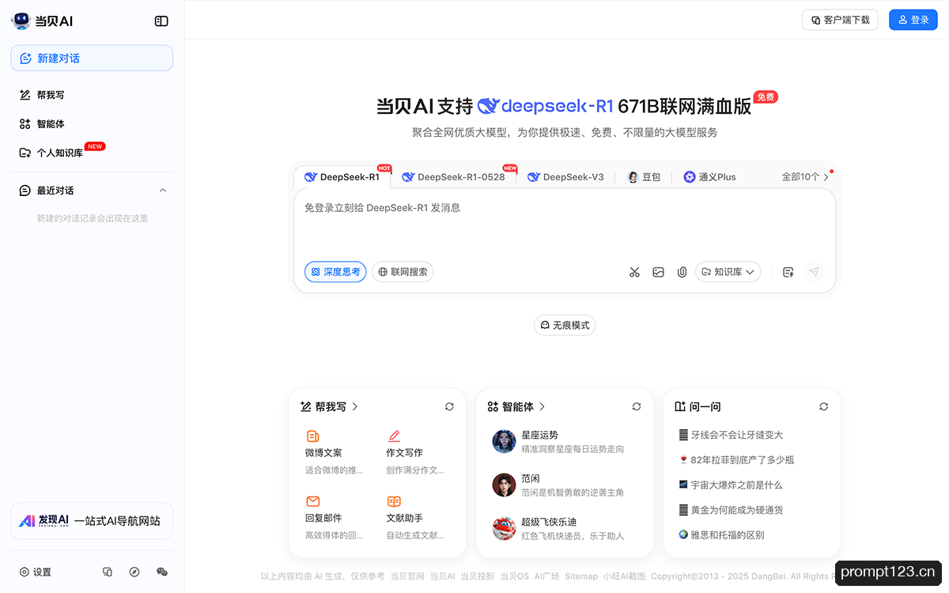The width and height of the screenshot is (949, 593).
Task: Attach a file with the paperclip icon
Action: 682,272
